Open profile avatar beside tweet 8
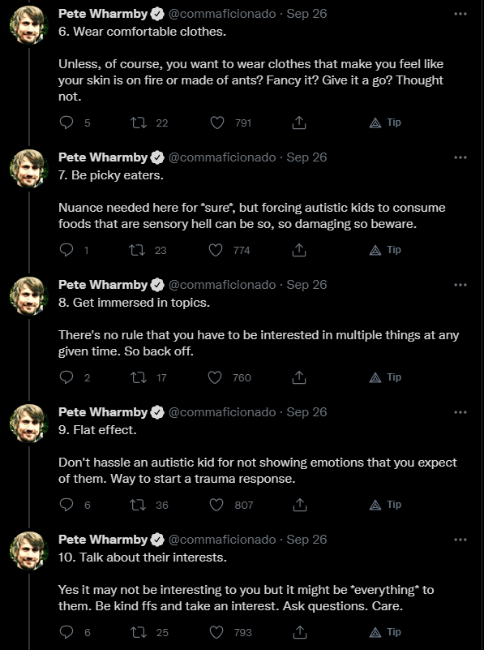The image size is (484, 650). click(28, 296)
